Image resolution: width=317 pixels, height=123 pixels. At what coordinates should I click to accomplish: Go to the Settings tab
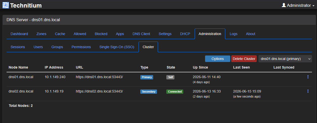tap(165, 34)
